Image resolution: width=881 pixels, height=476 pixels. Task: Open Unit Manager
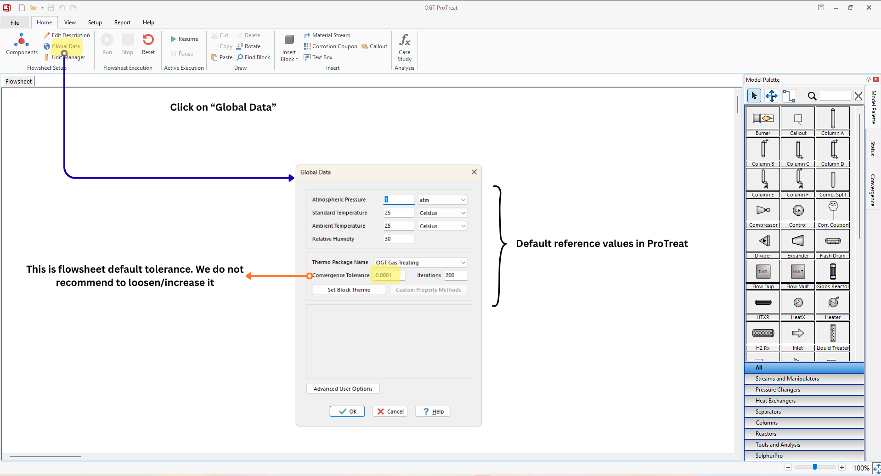point(65,57)
